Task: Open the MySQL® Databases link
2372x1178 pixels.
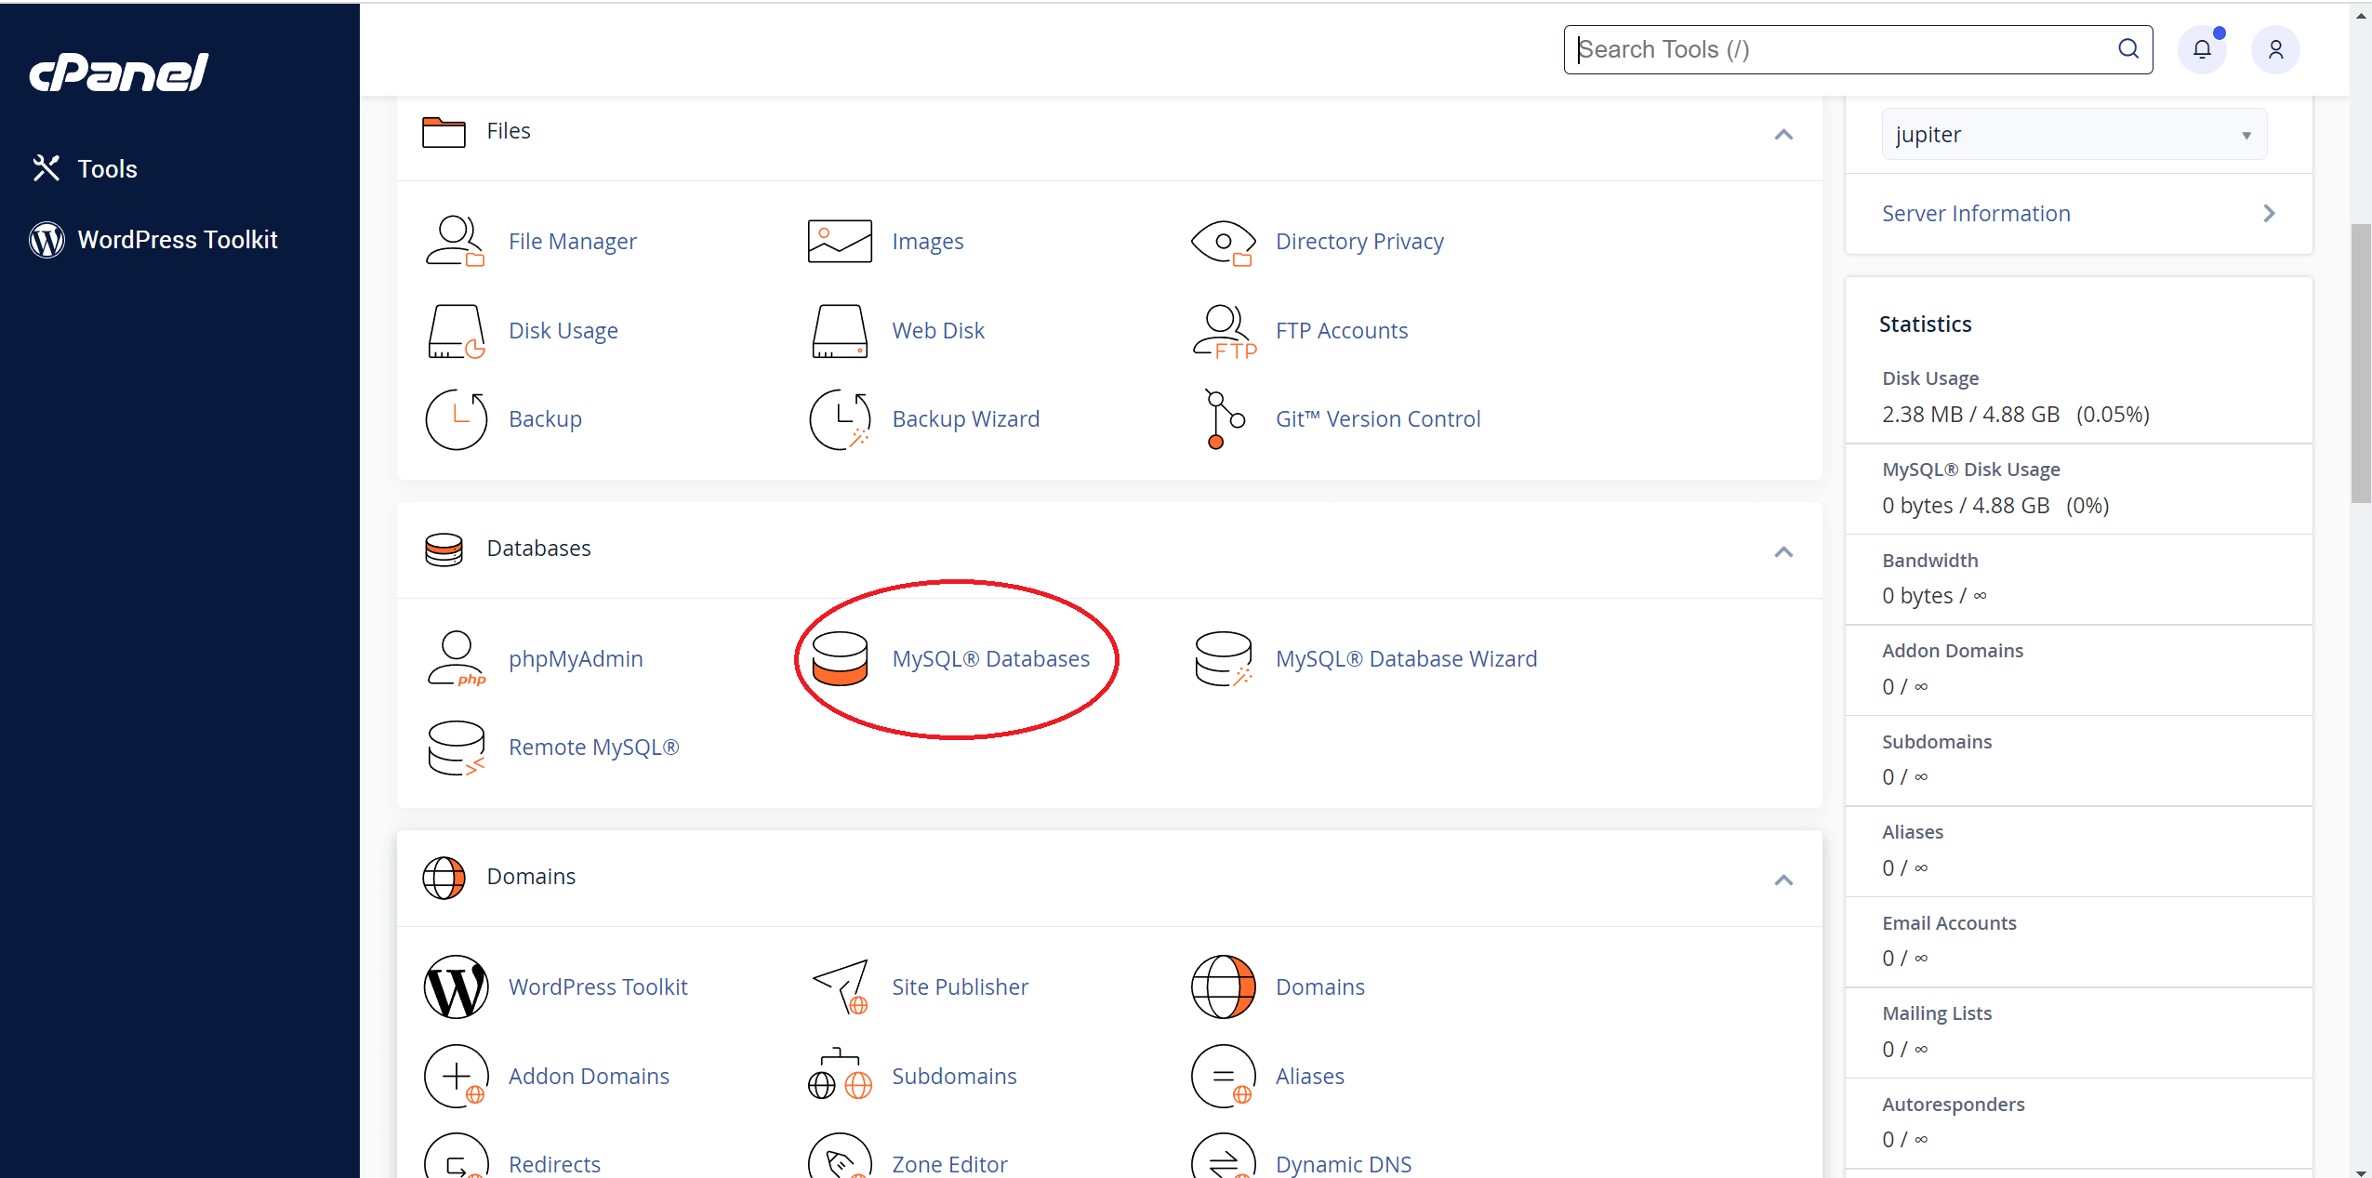Action: pyautogui.click(x=991, y=659)
